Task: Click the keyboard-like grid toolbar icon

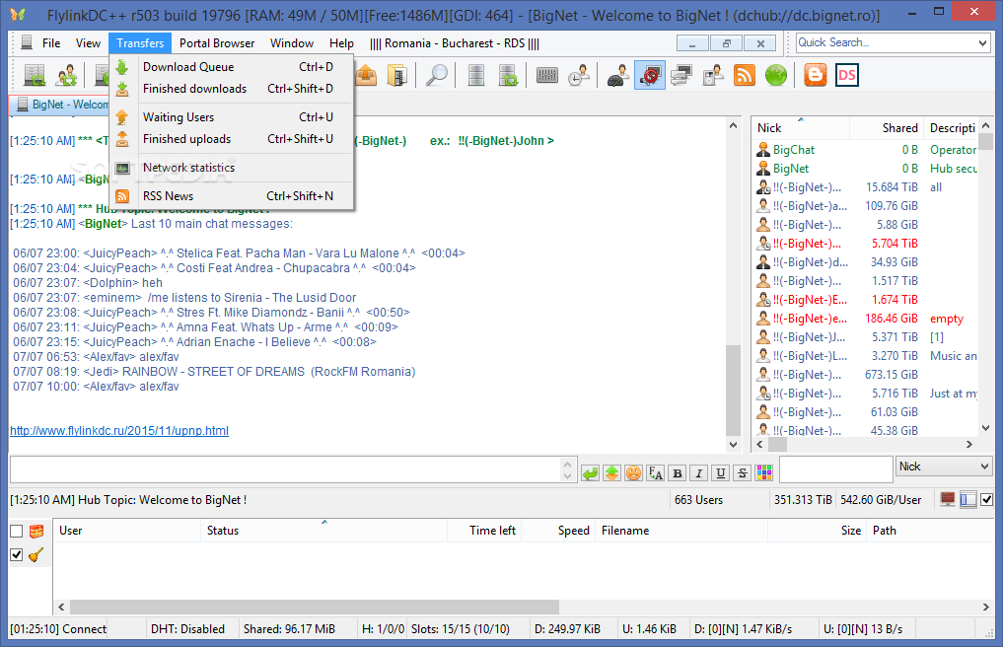Action: (x=547, y=76)
